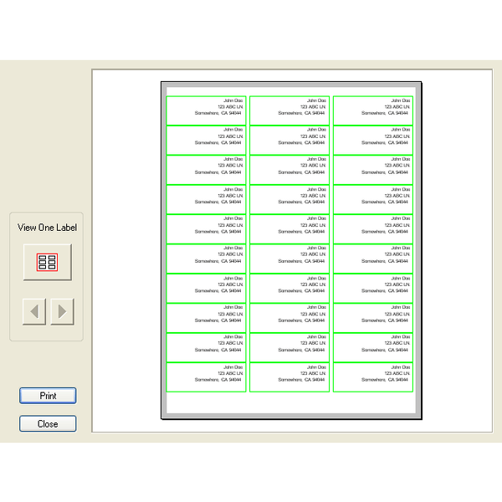
Task: Go to the next label page arrow
Action: 62,311
